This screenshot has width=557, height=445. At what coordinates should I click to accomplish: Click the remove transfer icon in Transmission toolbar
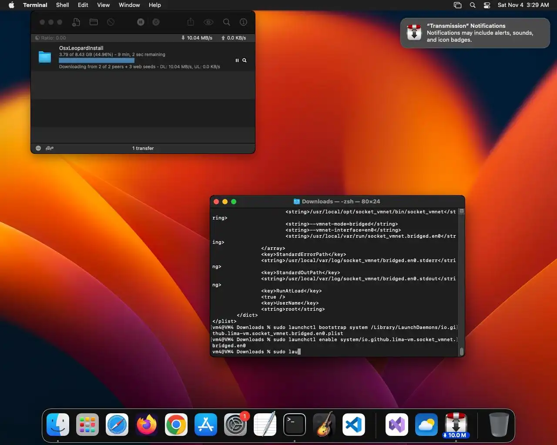pyautogui.click(x=111, y=22)
